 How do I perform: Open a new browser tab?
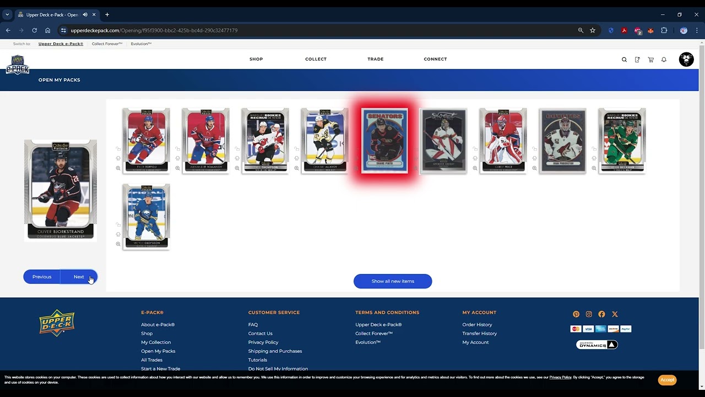pos(107,15)
